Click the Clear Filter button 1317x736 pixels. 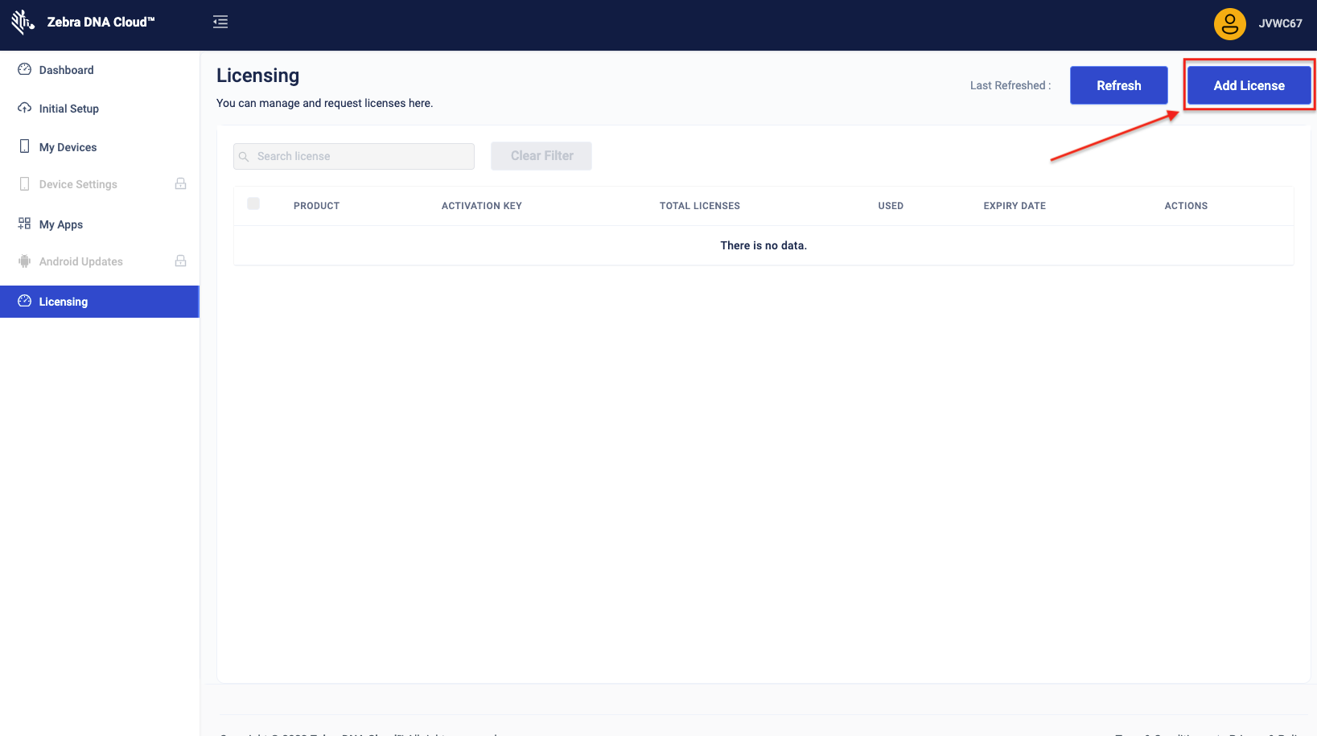point(541,156)
